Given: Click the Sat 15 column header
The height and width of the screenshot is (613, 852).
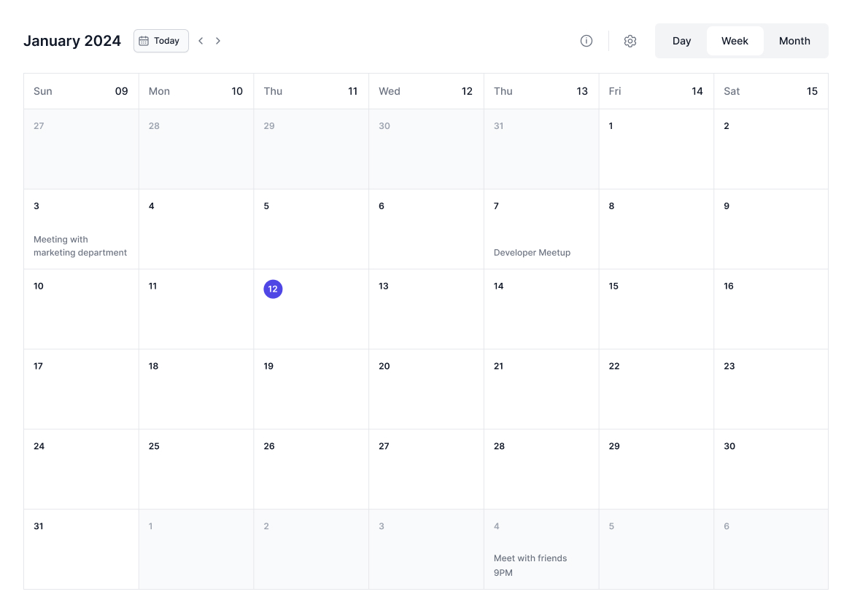Looking at the screenshot, I should click(x=770, y=91).
